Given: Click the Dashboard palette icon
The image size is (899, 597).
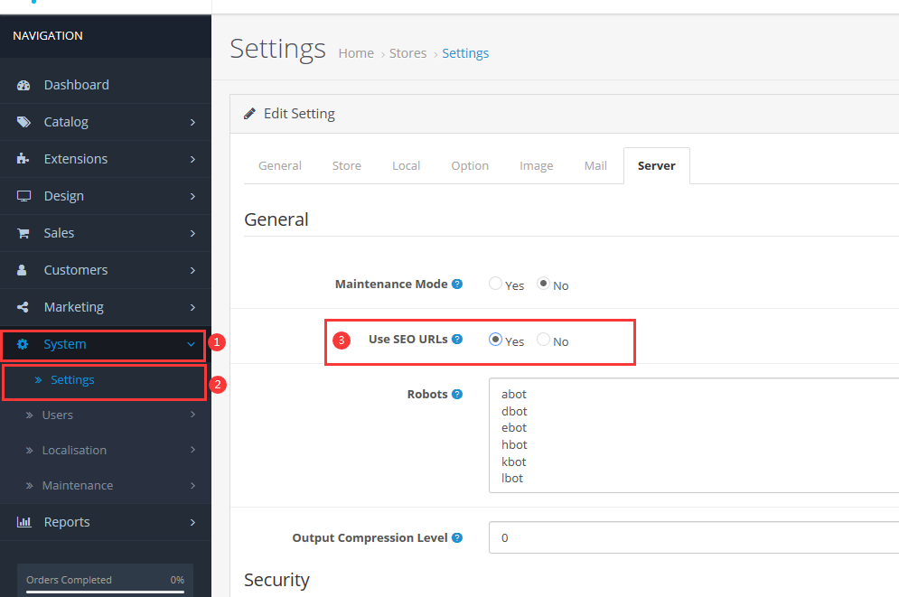Looking at the screenshot, I should (x=24, y=85).
